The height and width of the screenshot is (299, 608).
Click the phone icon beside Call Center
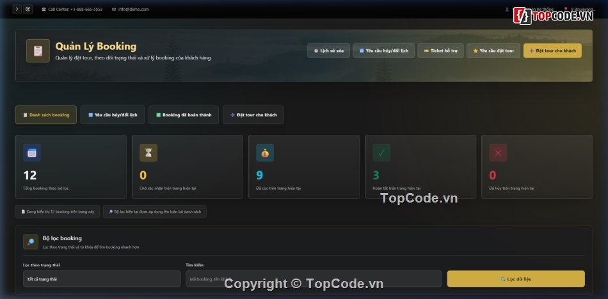tap(44, 10)
